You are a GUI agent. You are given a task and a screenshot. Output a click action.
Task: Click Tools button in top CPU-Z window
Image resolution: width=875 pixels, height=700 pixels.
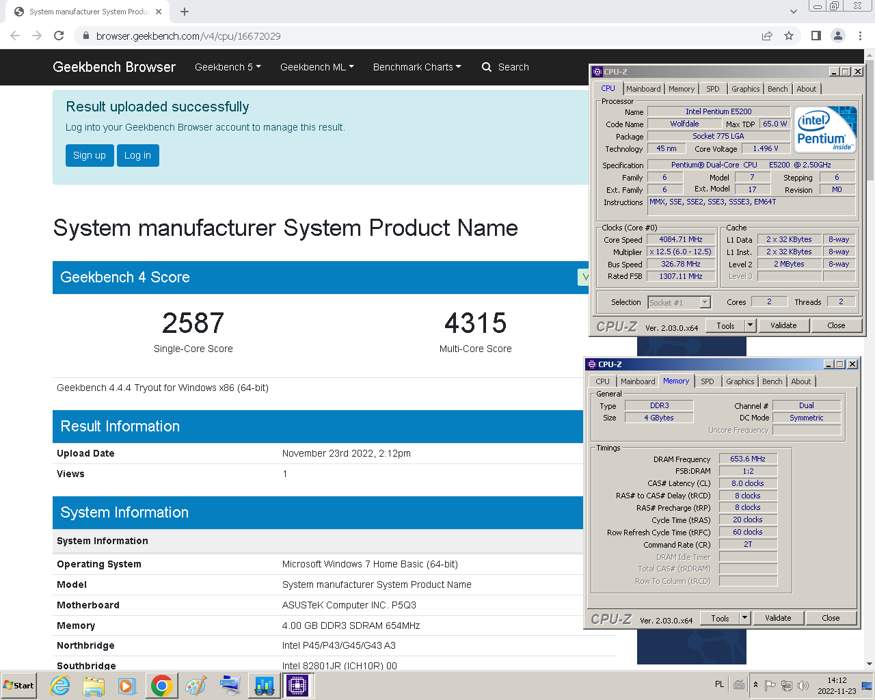(x=725, y=325)
